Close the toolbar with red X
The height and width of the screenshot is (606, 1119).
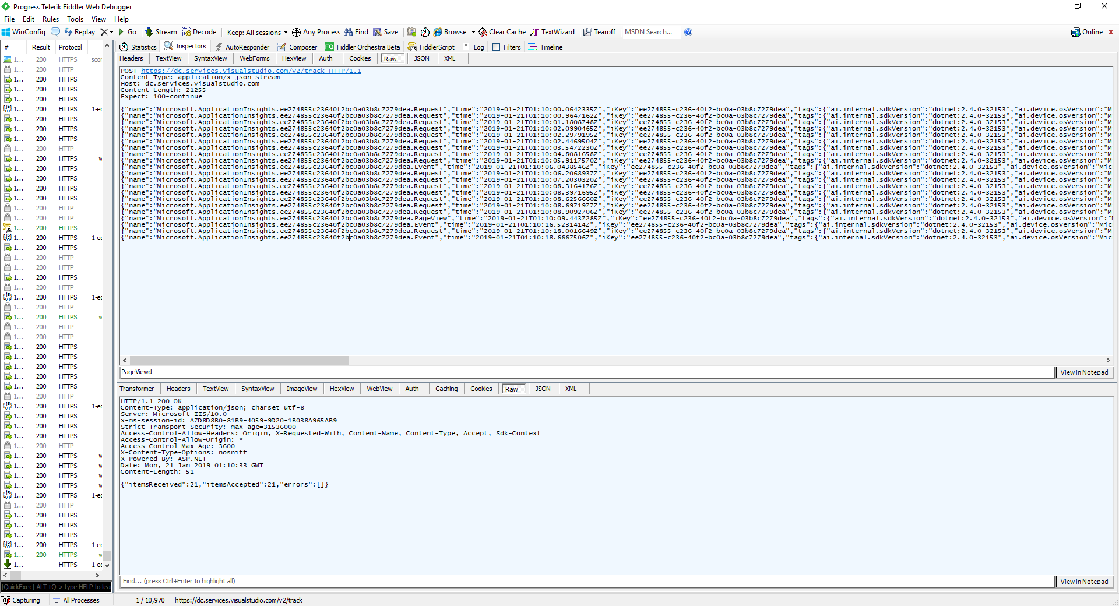click(x=1111, y=32)
